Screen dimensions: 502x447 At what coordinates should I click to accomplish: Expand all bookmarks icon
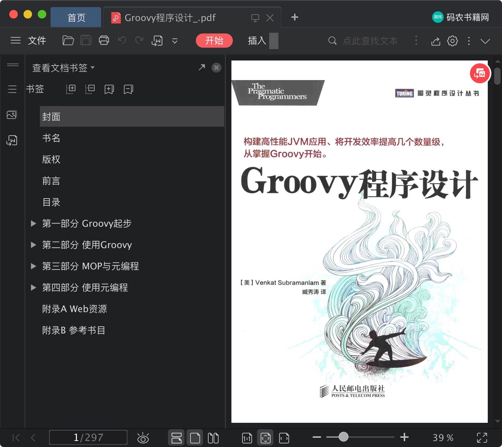[x=71, y=89]
